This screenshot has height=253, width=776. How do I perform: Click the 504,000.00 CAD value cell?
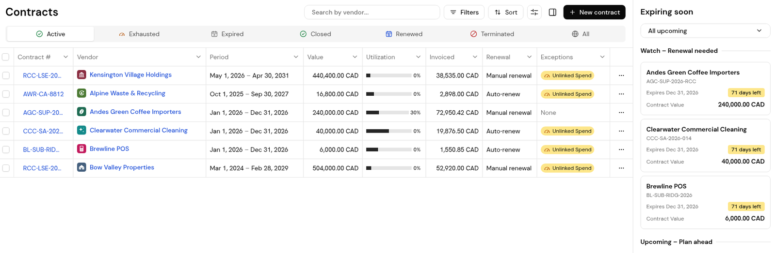click(333, 168)
